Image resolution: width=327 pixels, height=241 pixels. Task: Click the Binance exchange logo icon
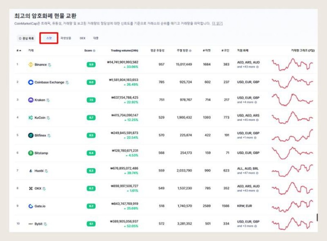coord(30,64)
